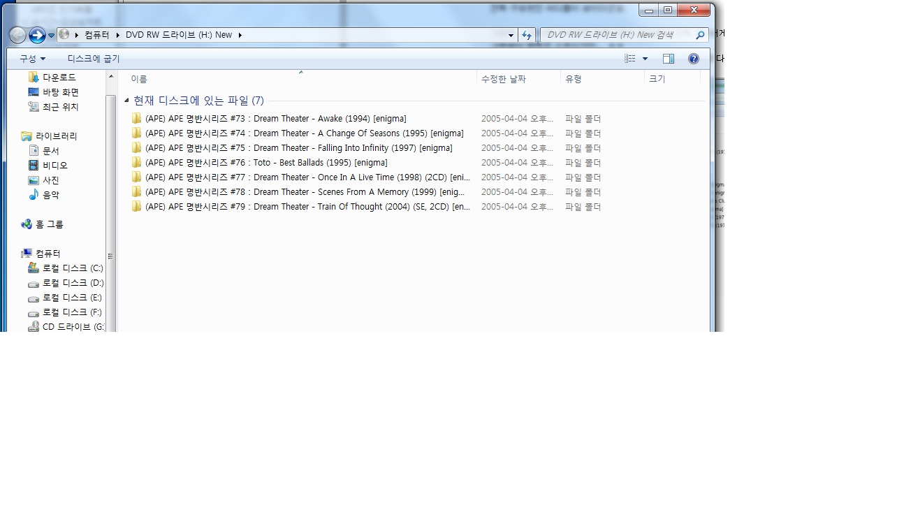Click DVD RW 드라이브 (H:) New breadcrumb
Viewport: 897px width, 517px height.
(x=178, y=35)
